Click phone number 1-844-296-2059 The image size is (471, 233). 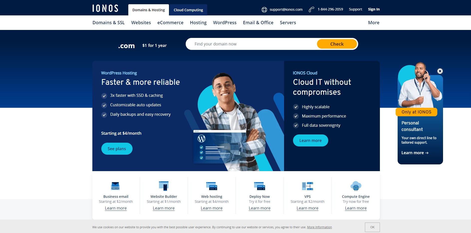[330, 9]
